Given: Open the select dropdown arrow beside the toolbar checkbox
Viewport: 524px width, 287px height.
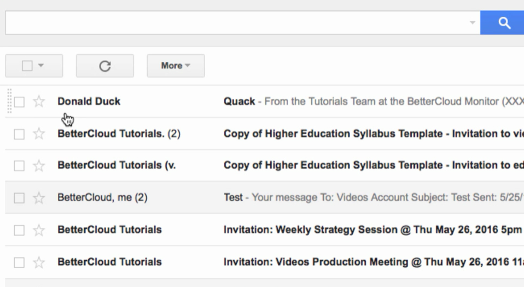Looking at the screenshot, I should pos(41,65).
